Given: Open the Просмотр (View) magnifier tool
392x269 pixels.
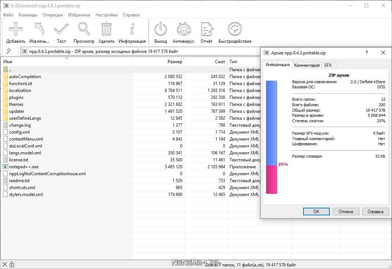Looking at the screenshot, I should coord(84,32).
